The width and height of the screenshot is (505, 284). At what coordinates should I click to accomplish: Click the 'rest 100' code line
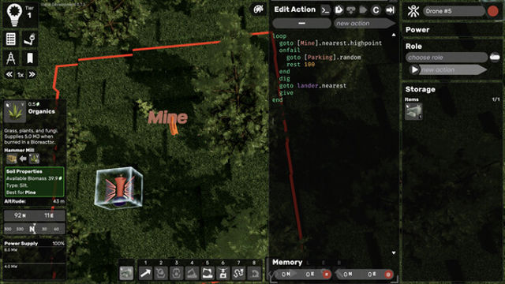(301, 65)
